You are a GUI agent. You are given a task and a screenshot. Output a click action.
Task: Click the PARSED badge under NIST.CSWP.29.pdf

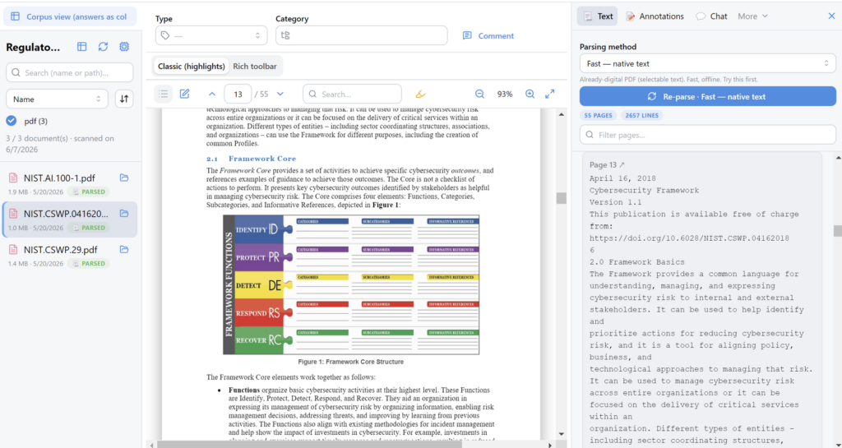(90, 263)
